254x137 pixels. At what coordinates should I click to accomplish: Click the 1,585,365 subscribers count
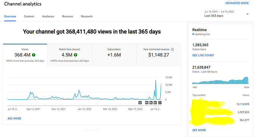coord(200,45)
